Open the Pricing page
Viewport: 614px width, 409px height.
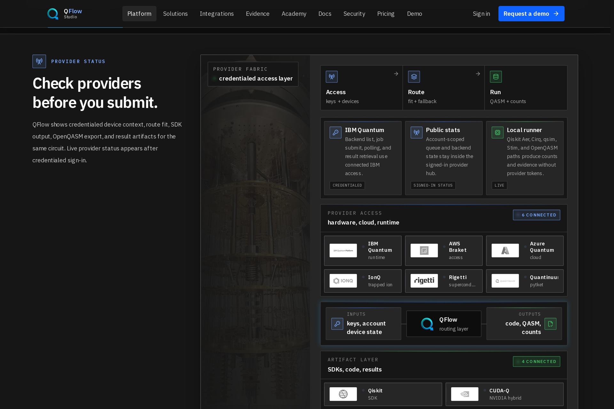[385, 14]
